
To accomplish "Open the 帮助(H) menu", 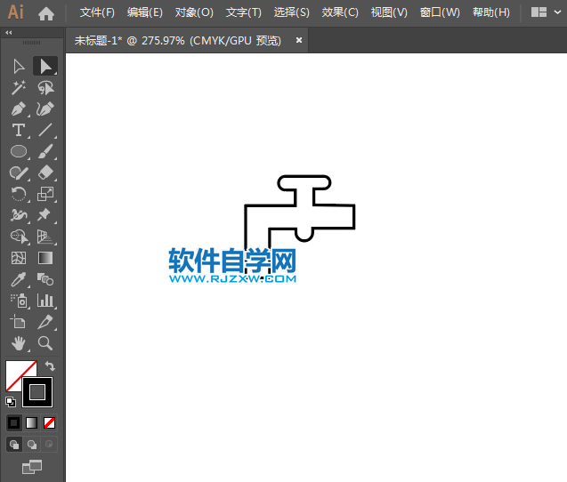I will (491, 12).
